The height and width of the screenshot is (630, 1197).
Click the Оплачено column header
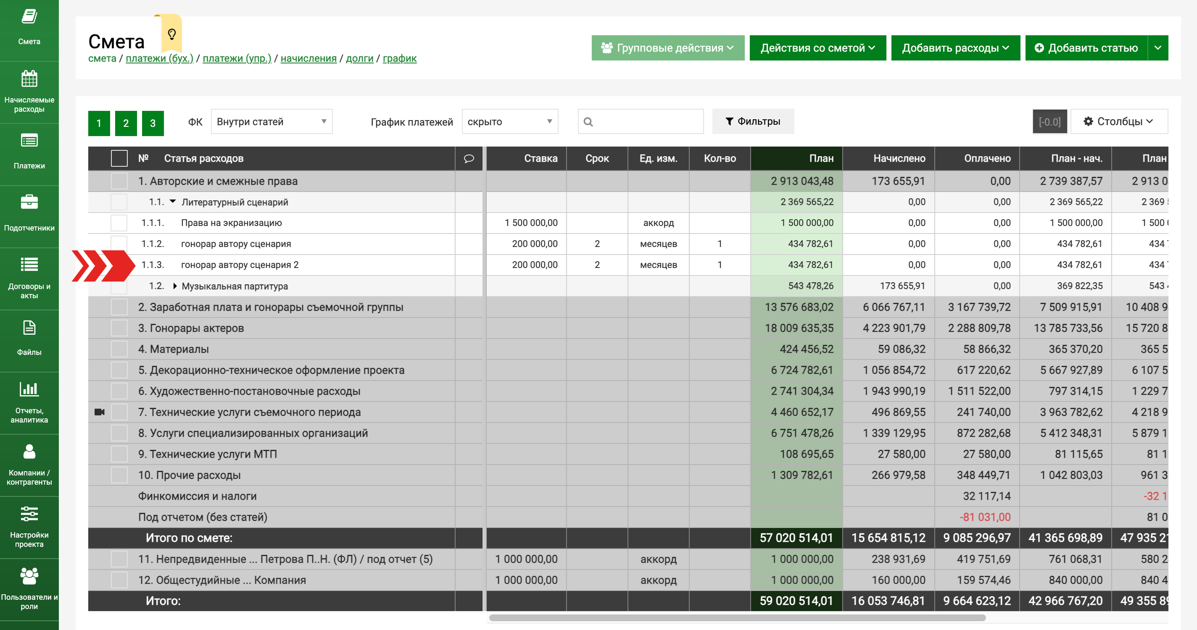click(x=977, y=158)
